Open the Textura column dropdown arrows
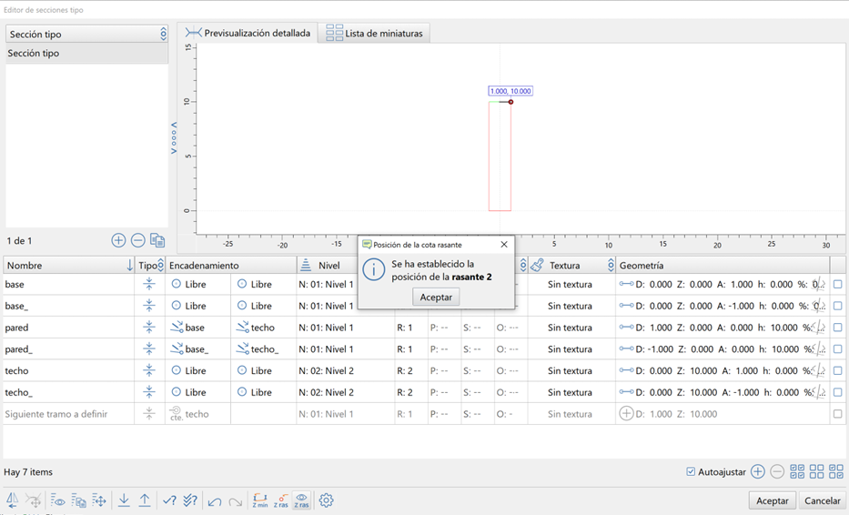The height and width of the screenshot is (515, 849). click(611, 266)
